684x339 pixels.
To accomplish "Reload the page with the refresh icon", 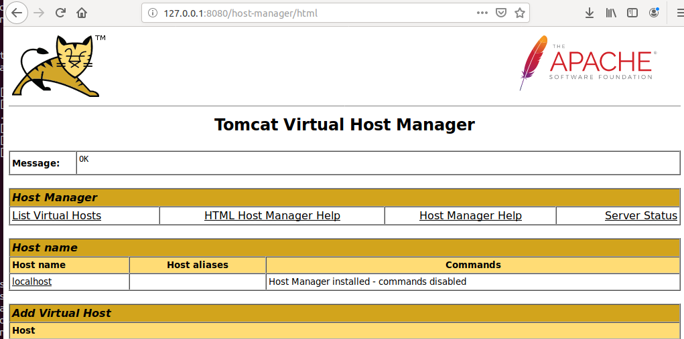I will 61,13.
